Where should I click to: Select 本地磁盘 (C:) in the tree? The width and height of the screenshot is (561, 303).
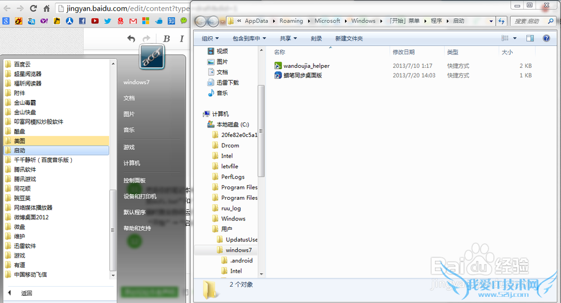[228, 125]
